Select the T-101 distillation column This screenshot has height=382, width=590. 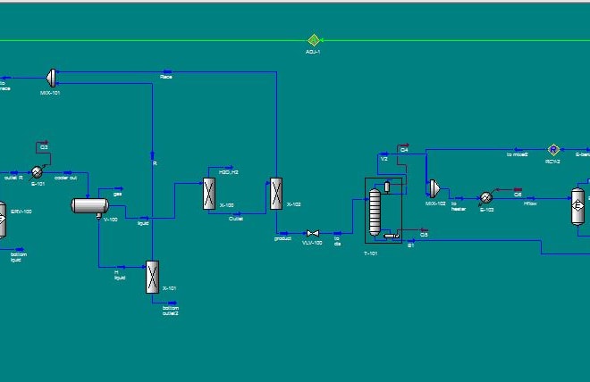point(375,212)
